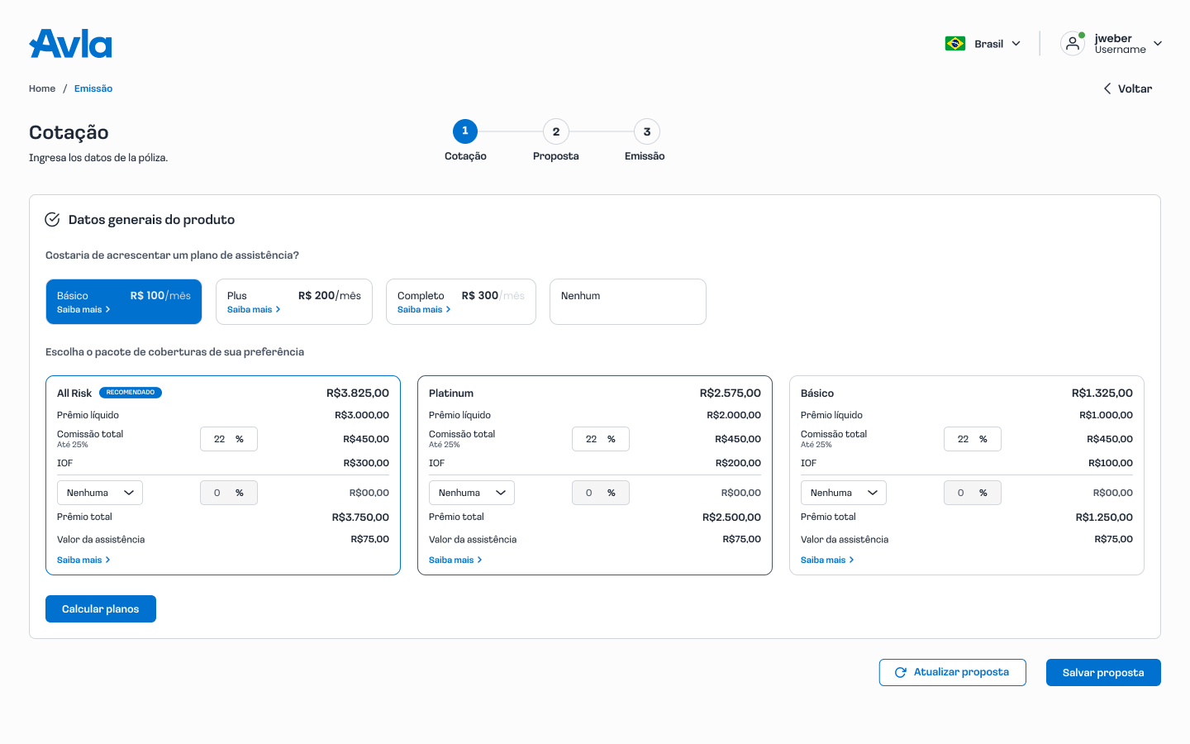Click the Voltar back arrow
The image size is (1190, 744).
[x=1107, y=88]
